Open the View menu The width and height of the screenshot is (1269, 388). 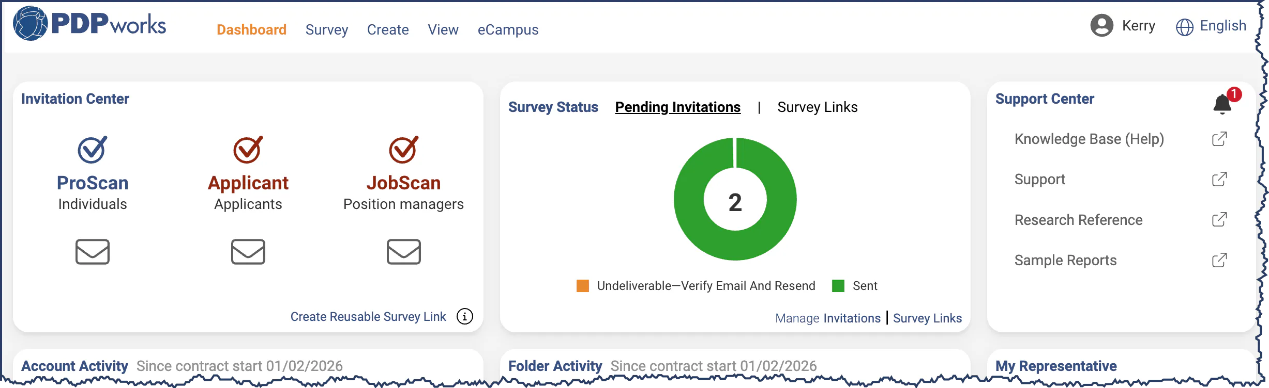point(443,30)
